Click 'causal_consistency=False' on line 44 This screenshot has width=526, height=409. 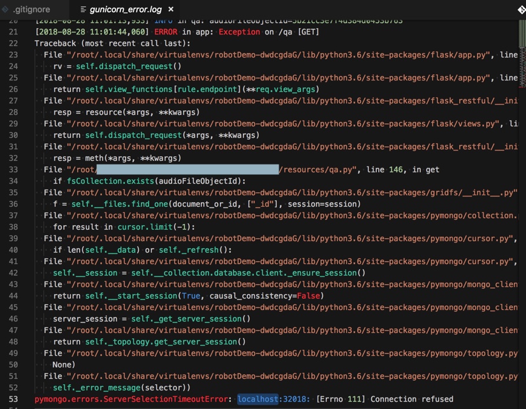tap(265, 296)
